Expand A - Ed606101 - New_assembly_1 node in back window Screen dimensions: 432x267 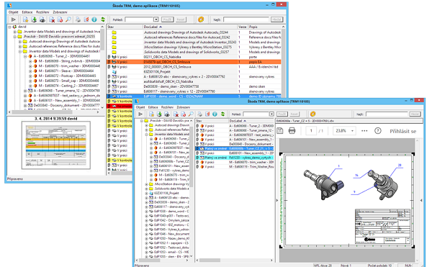point(25,101)
